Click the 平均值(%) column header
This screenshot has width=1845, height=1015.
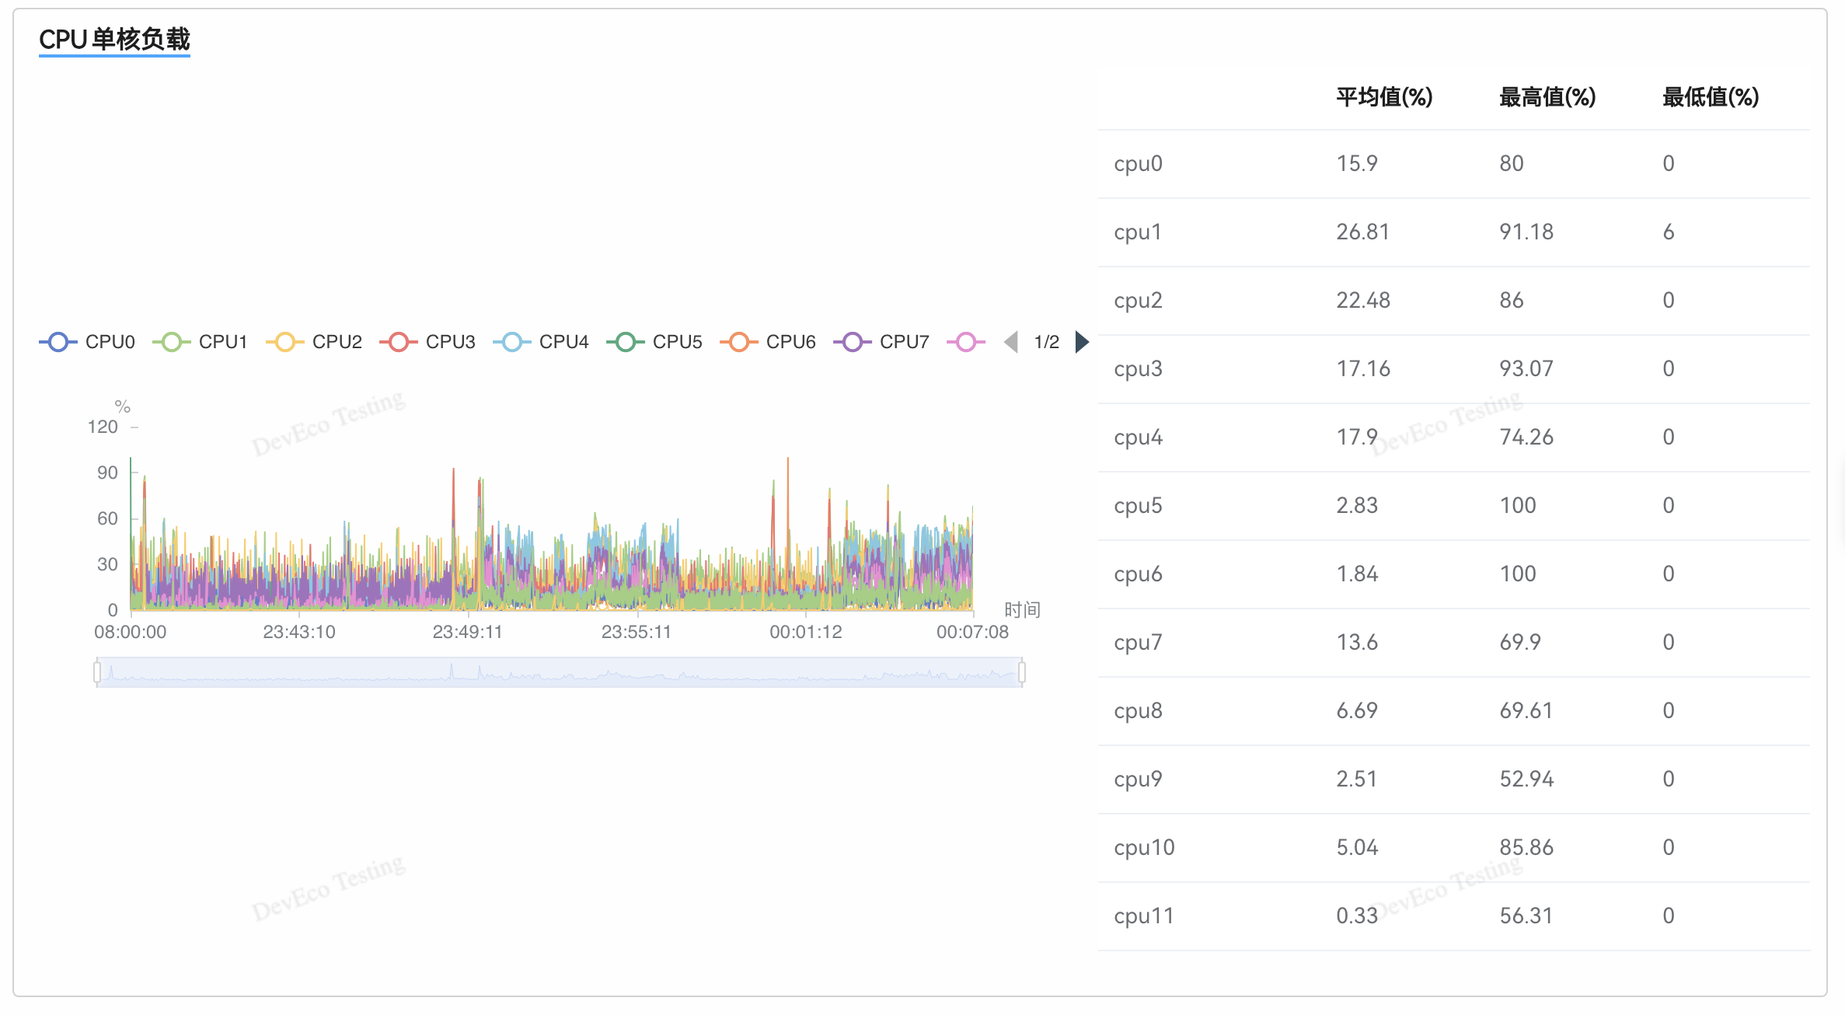coord(1384,97)
